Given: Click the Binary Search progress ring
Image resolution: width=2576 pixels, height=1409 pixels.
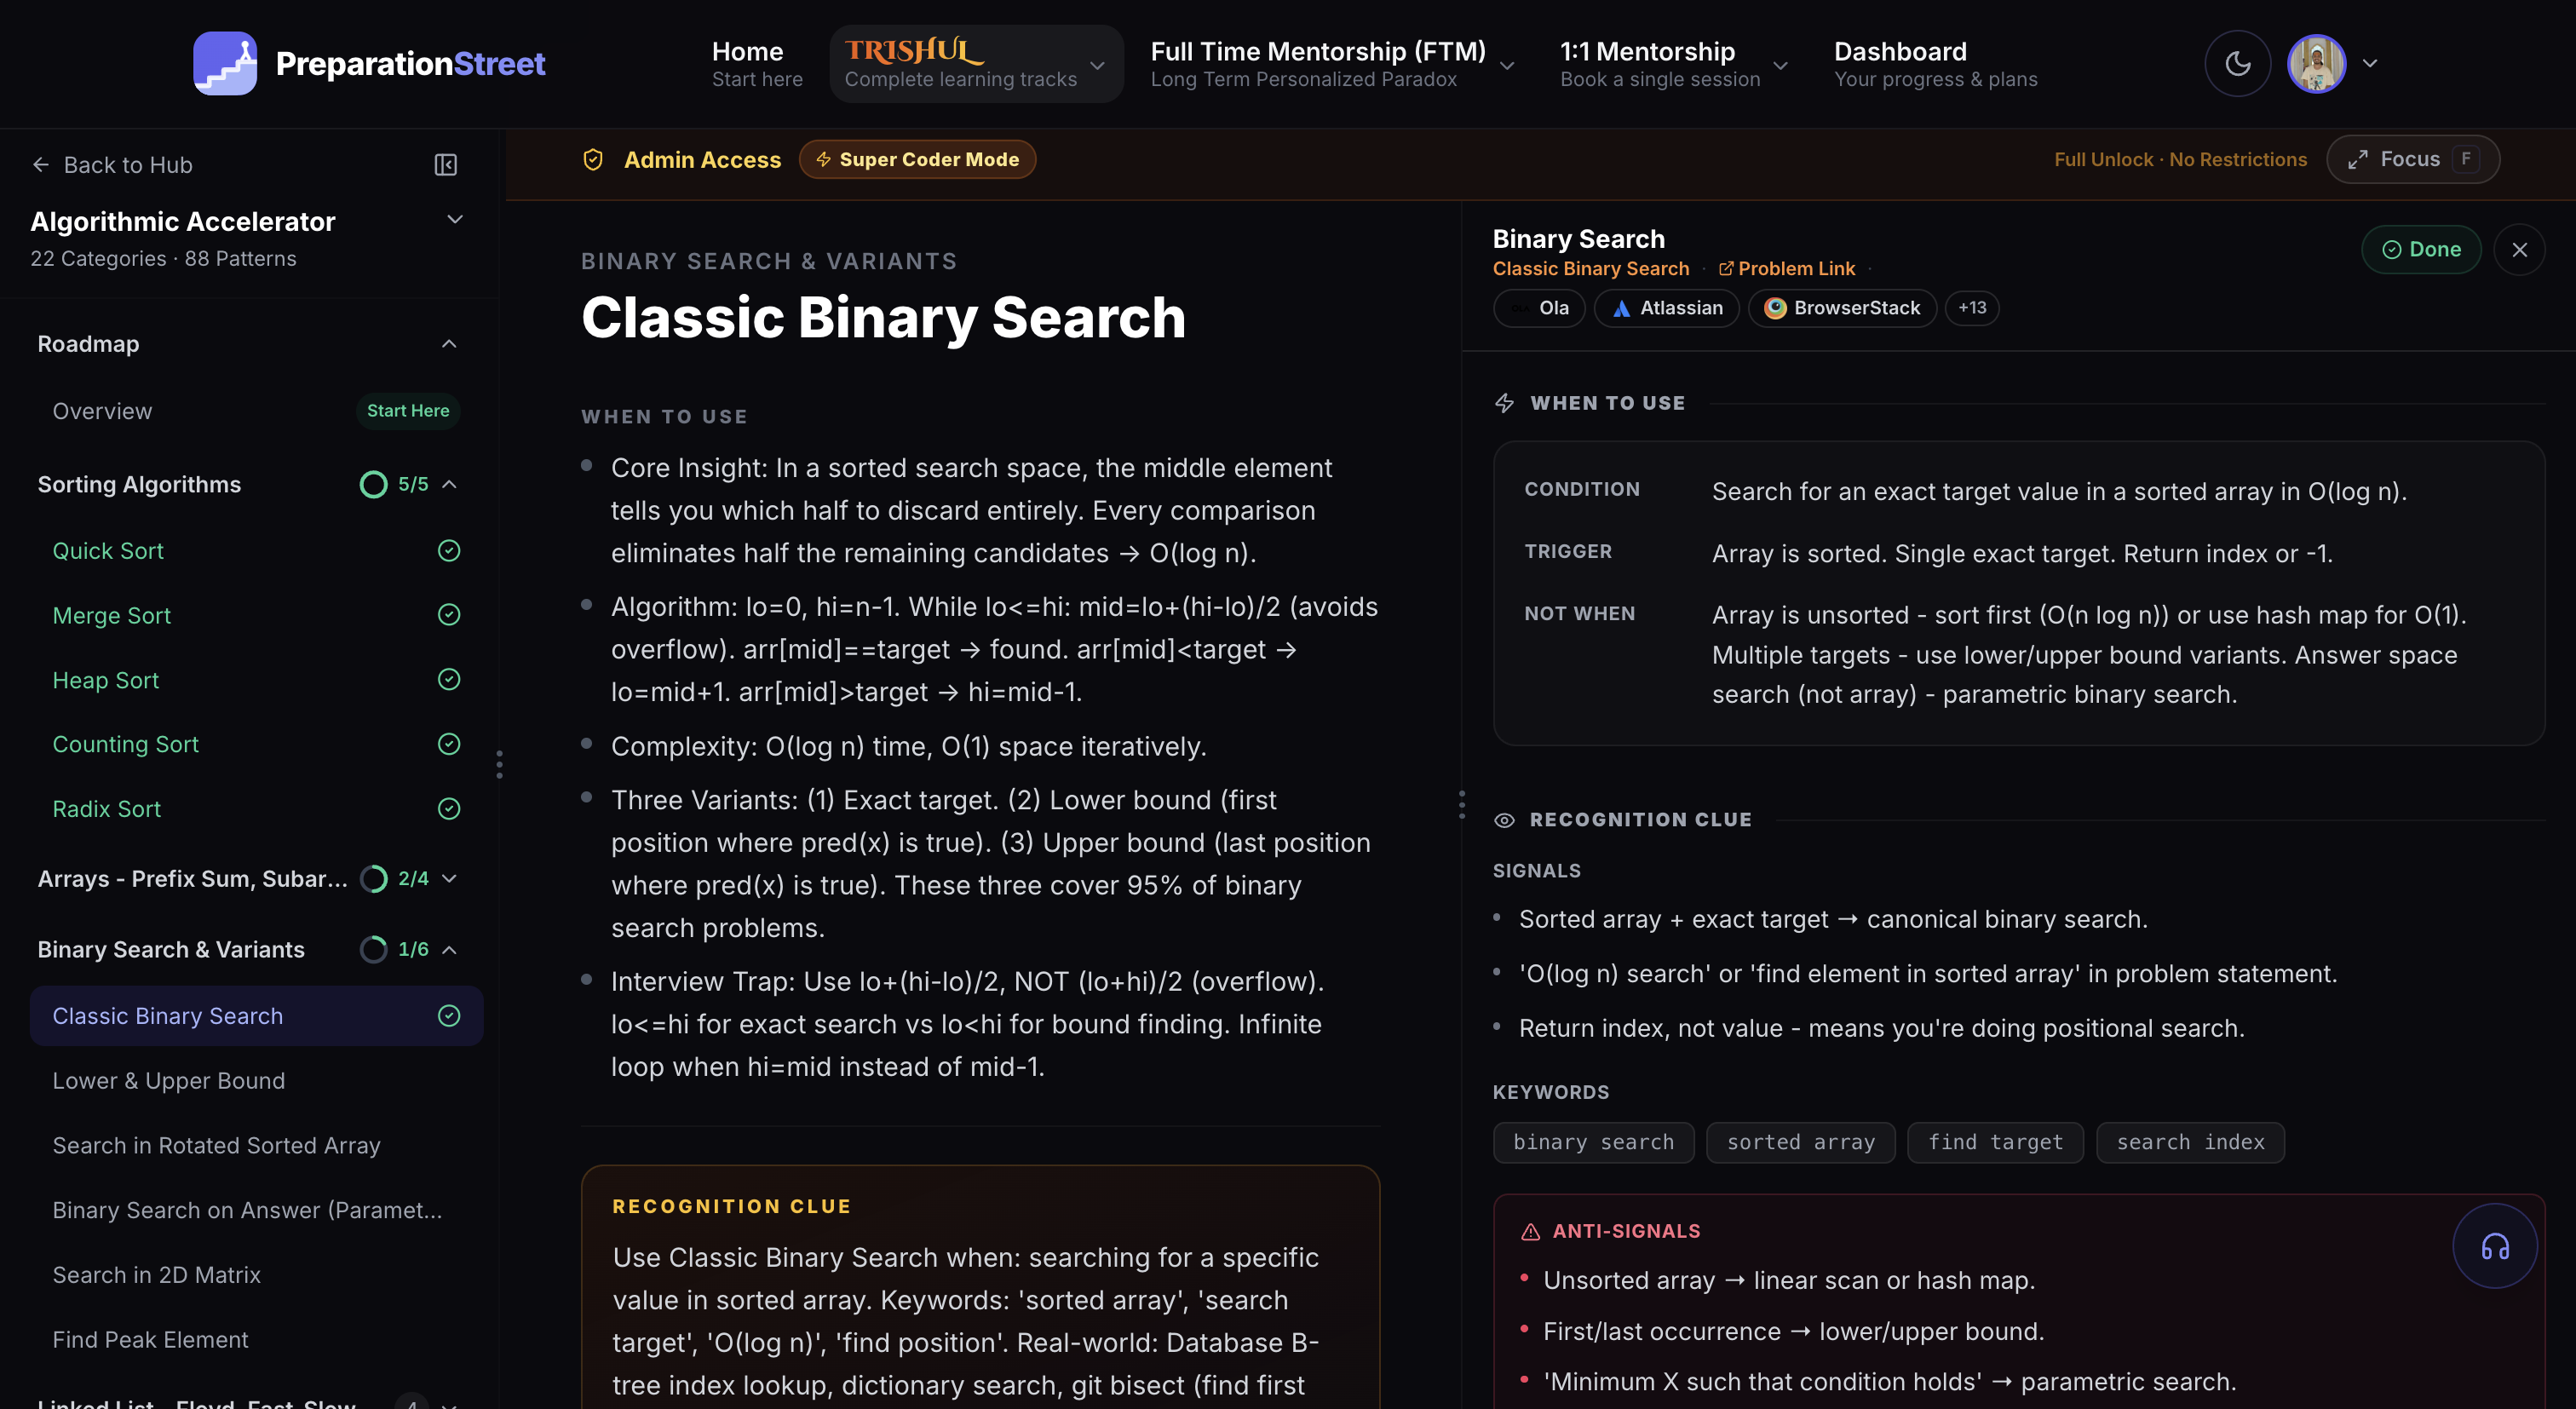Looking at the screenshot, I should click(x=373, y=949).
